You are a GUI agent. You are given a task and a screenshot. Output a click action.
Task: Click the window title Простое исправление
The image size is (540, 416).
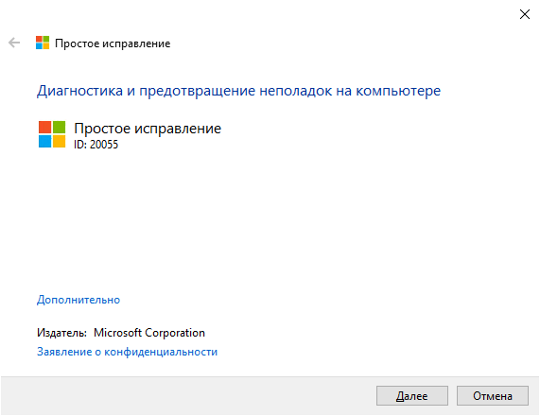tap(113, 43)
